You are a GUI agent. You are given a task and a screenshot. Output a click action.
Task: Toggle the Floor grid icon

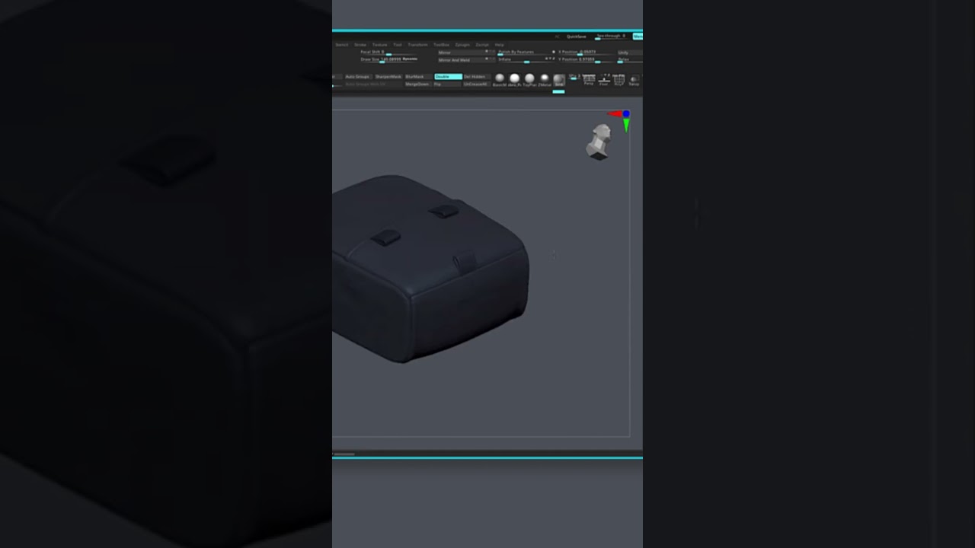point(604,79)
